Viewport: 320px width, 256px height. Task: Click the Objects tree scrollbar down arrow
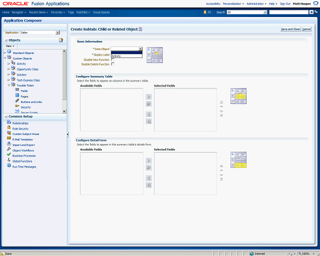pos(64,111)
